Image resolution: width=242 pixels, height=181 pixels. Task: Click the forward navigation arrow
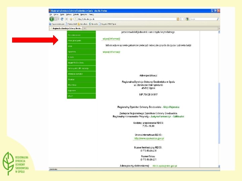(55, 19)
